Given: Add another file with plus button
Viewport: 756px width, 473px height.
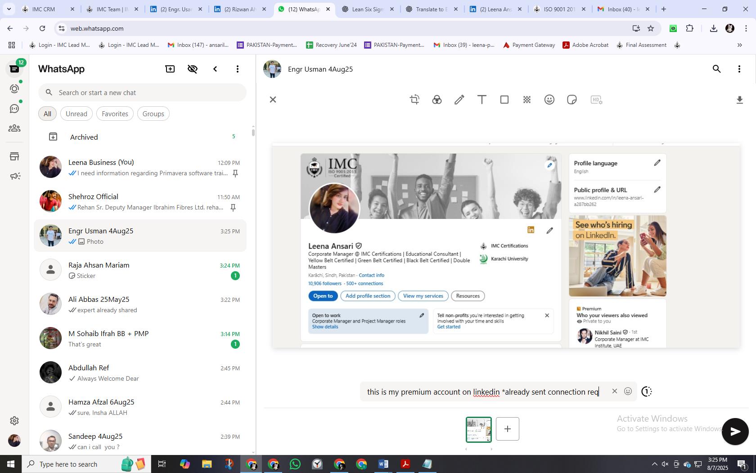Looking at the screenshot, I should coord(508,429).
